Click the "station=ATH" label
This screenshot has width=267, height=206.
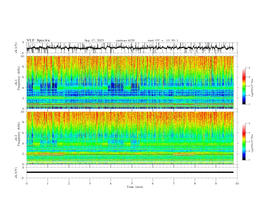click(125, 40)
